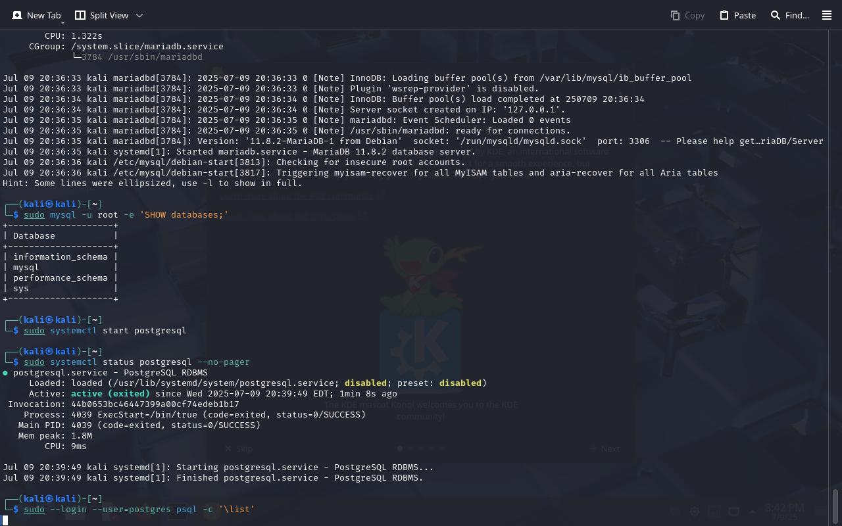
Task: Click the 'port: 3306' text
Action: click(624, 141)
